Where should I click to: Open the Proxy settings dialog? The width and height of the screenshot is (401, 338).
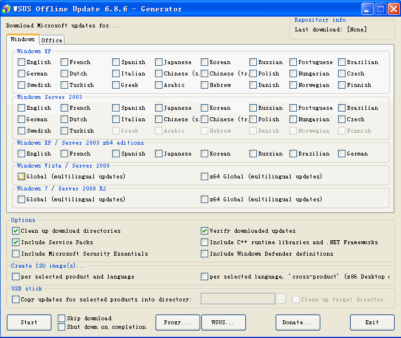178,323
